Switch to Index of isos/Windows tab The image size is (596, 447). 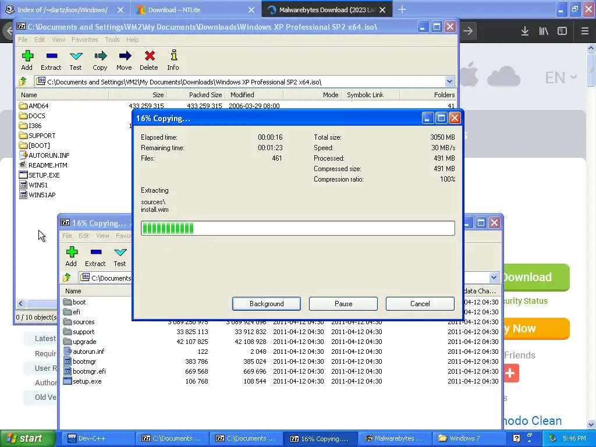coord(63,10)
